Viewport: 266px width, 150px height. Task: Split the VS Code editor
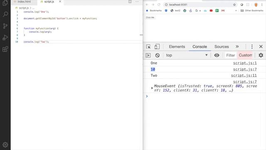tap(130, 2)
